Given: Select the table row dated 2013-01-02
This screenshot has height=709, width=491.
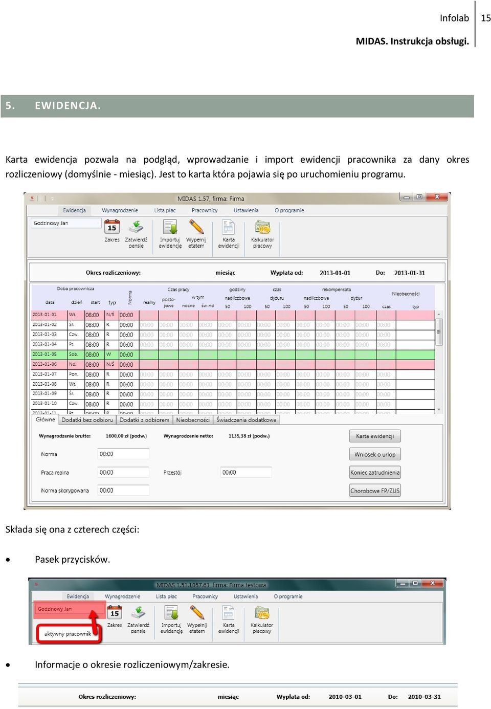Looking at the screenshot, I should 233,325.
